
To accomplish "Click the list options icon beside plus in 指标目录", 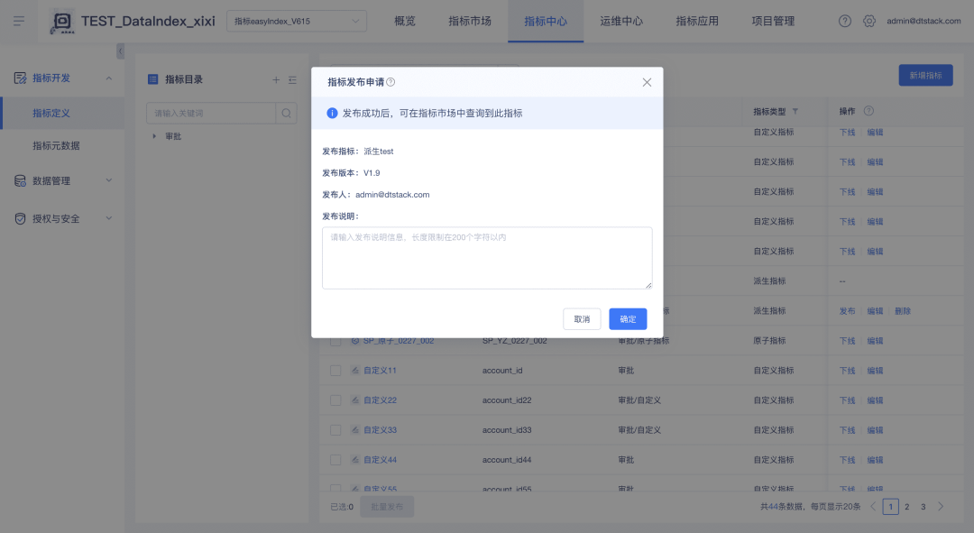I will (x=292, y=79).
